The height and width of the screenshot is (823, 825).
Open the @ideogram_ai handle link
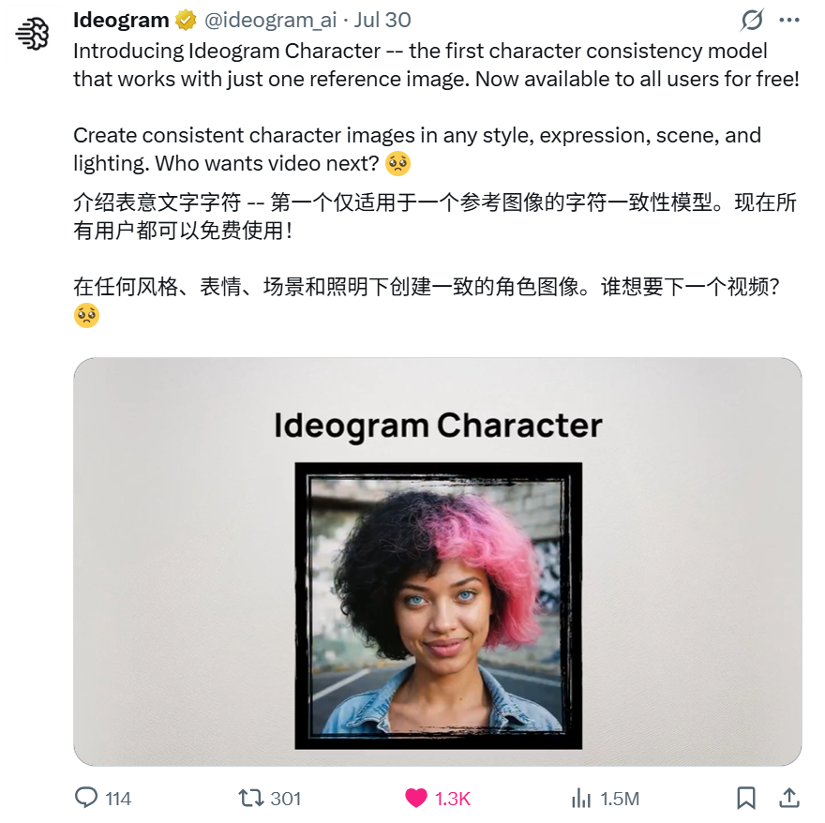pyautogui.click(x=270, y=21)
